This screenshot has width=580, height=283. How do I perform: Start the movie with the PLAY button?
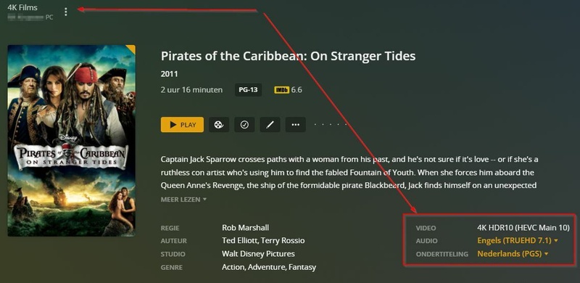click(x=182, y=125)
